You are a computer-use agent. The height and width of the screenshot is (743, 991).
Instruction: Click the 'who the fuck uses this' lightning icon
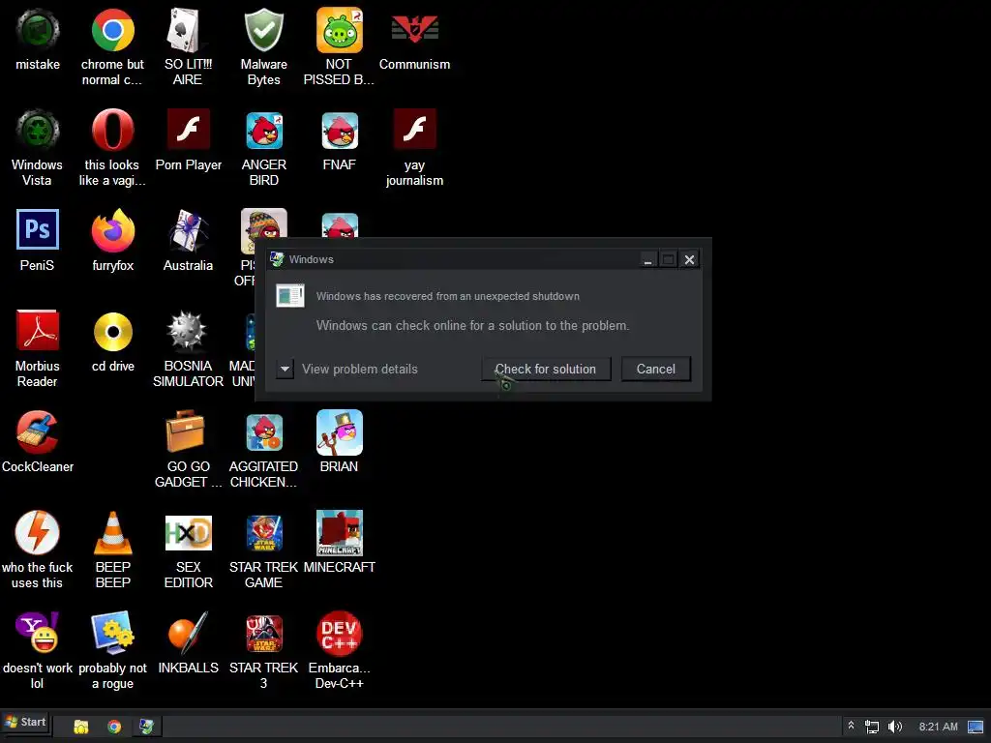tap(38, 533)
